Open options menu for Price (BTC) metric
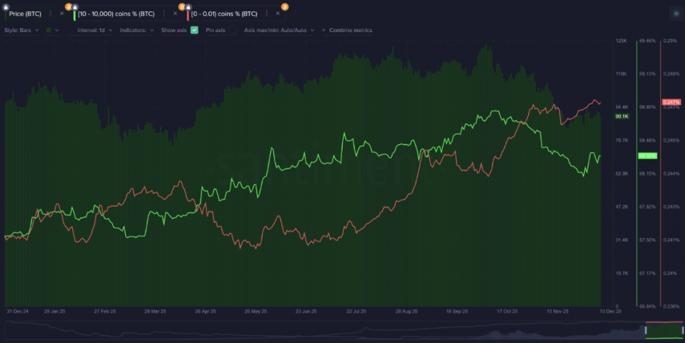Image resolution: width=685 pixels, height=343 pixels. click(x=52, y=13)
